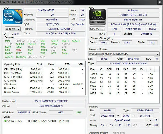Select the 733.3 frequency timing row
Image resolution: width=163 pixels, height=134 pixels.
click(x=124, y=90)
